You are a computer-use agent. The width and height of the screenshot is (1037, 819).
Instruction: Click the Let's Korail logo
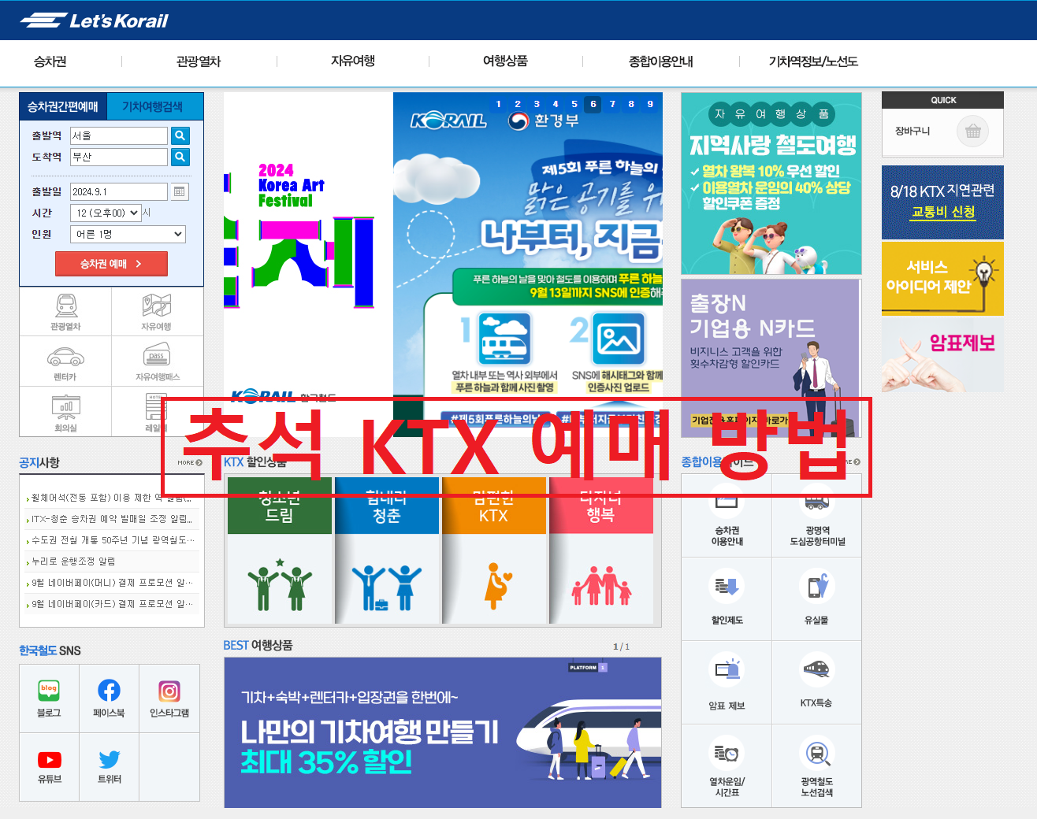point(94,20)
